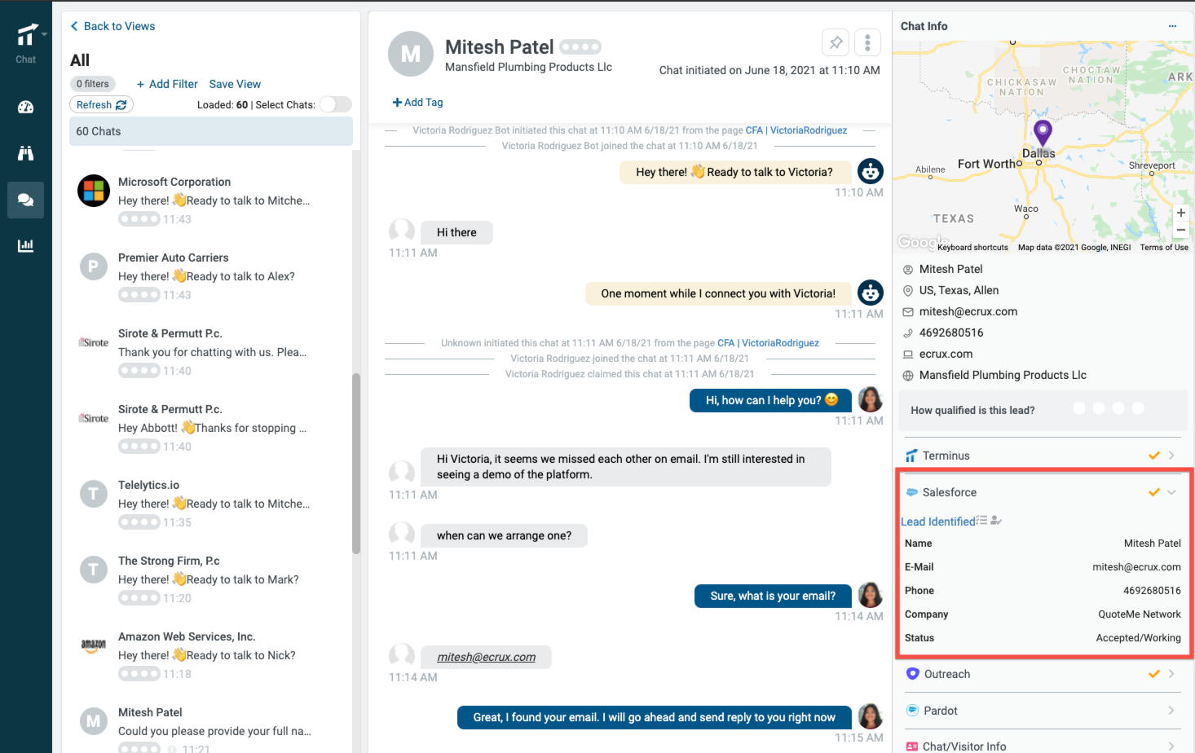Click the purple map pin over Dallas
The width and height of the screenshot is (1195, 753).
[1043, 132]
